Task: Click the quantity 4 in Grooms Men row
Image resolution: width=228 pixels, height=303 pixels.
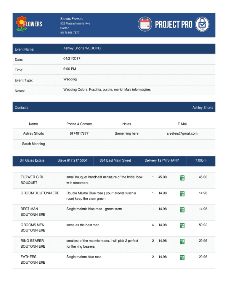Action: pos(153,225)
